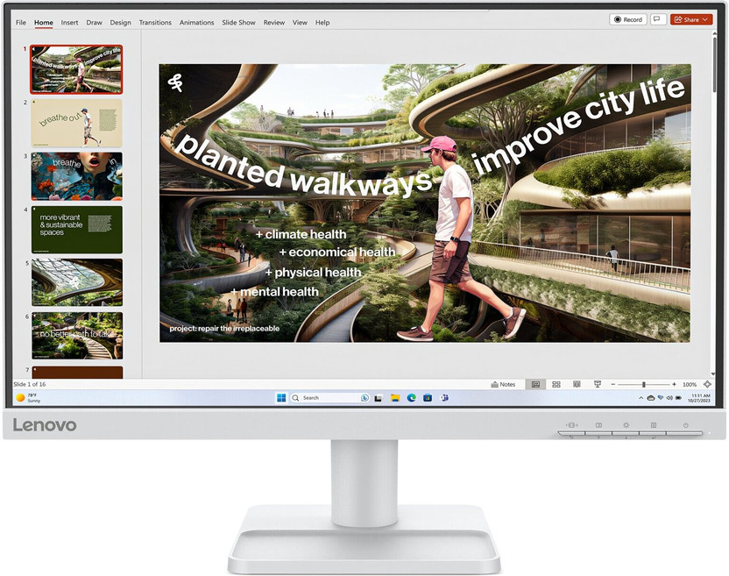Viewport: 729px width, 576px height.
Task: Toggle the Notes pane from status bar
Action: click(503, 384)
